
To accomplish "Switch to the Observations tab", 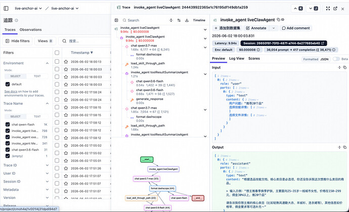I will point(30,30).
